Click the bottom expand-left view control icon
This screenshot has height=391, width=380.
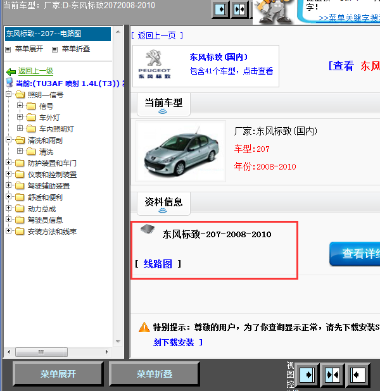(x=358, y=375)
